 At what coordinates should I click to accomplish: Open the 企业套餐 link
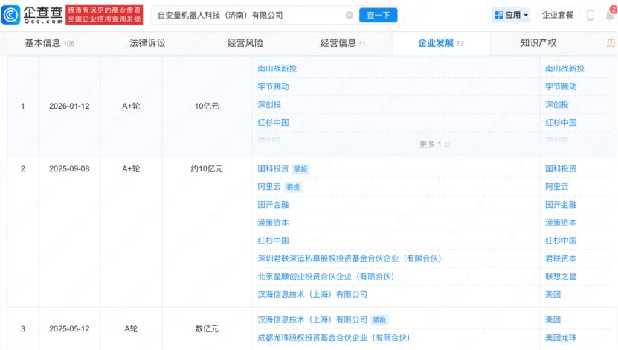tap(558, 15)
